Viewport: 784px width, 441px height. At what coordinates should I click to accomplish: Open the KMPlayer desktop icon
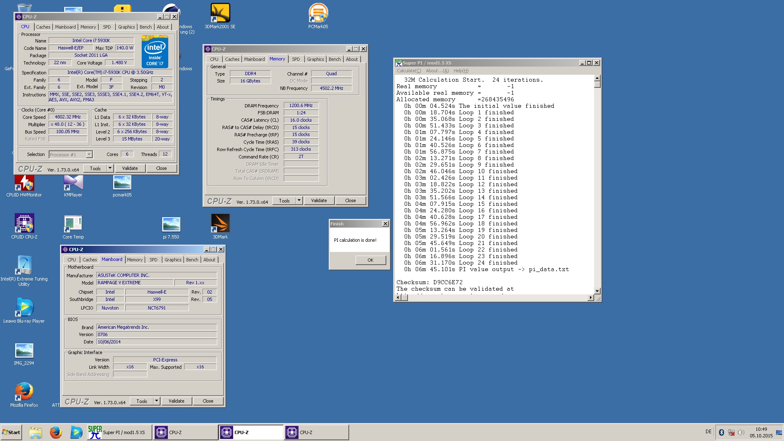pyautogui.click(x=73, y=186)
